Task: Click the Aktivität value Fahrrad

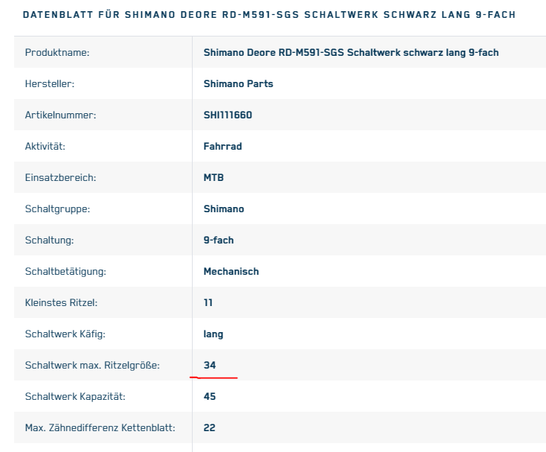Action: coord(222,147)
